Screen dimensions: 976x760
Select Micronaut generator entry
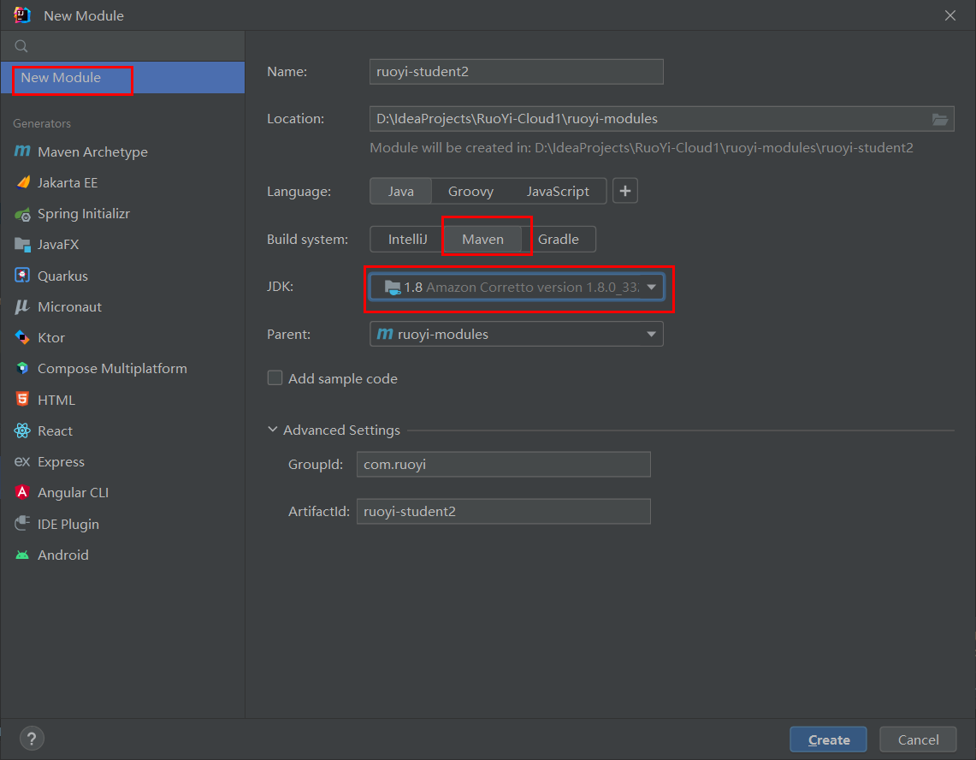122,307
